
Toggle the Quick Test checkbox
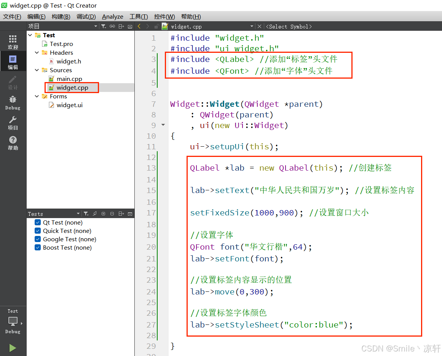[37, 231]
